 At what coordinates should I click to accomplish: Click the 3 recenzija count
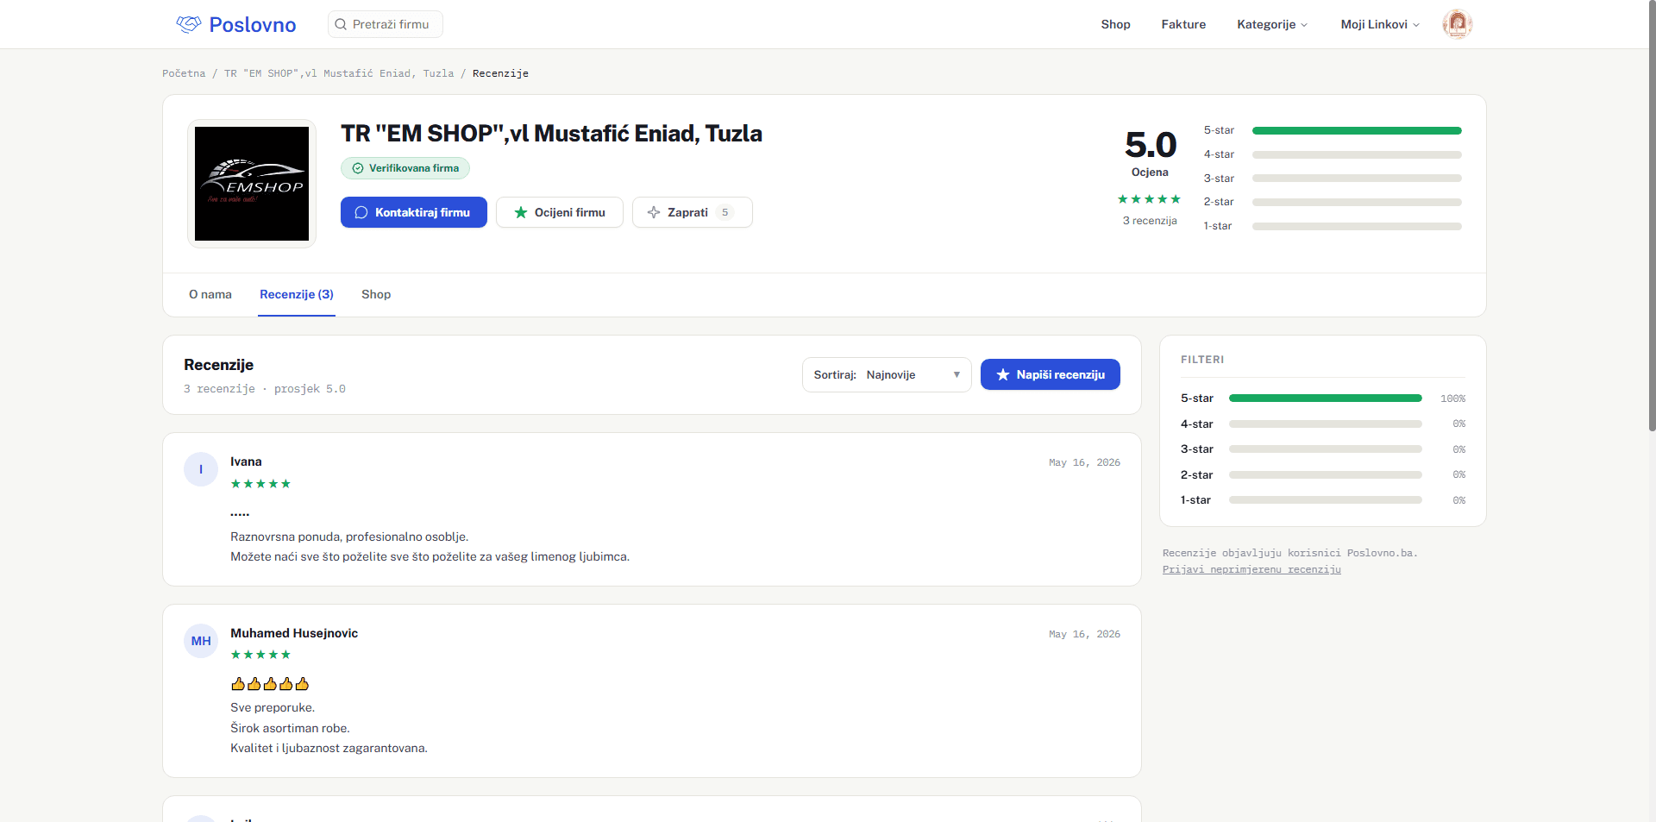point(1150,221)
